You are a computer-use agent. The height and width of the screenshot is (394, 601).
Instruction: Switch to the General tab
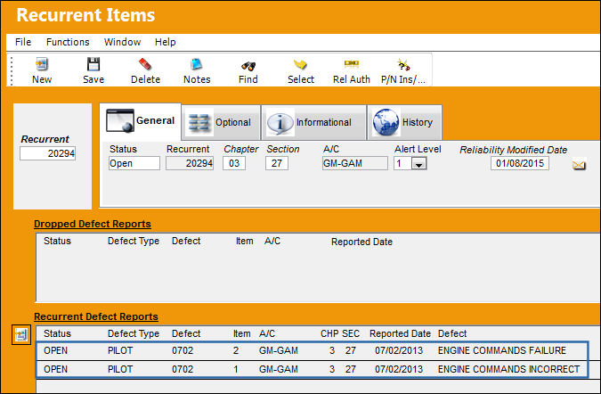[x=141, y=121]
